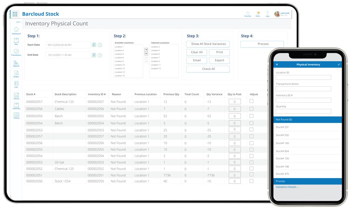The image size is (361, 209).
Task: Open History in the sidebar
Action: coord(16,115)
